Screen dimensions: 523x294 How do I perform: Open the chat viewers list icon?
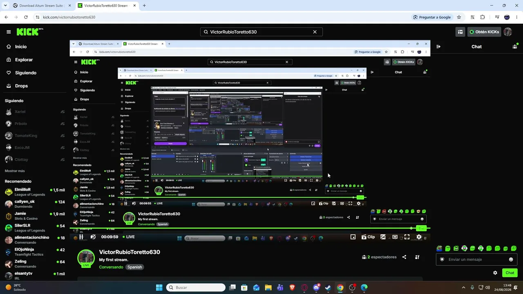tap(515, 47)
